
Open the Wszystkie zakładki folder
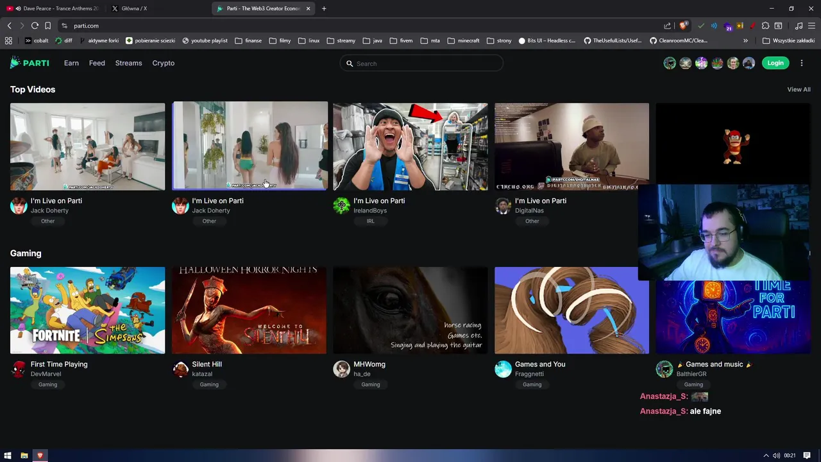coord(788,40)
